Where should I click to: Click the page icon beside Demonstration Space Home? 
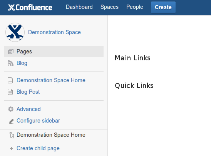coord(10,80)
